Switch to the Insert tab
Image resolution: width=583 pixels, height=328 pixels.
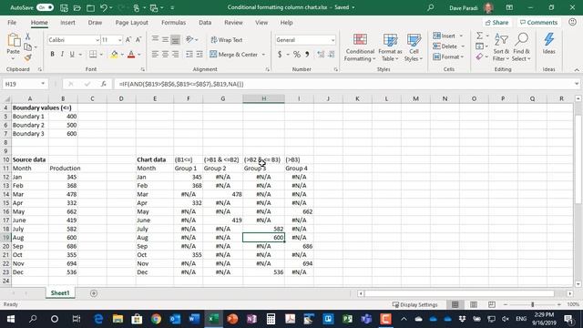pyautogui.click(x=67, y=23)
